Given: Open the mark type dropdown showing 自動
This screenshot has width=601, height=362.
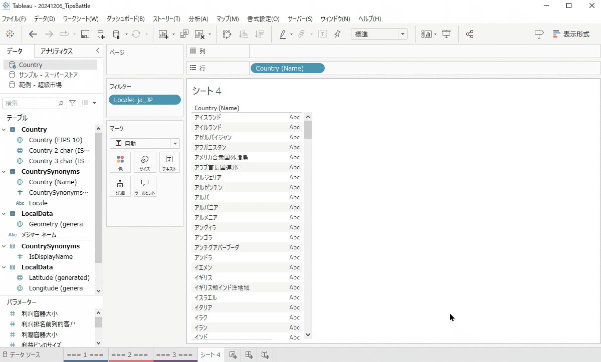Looking at the screenshot, I should point(144,143).
